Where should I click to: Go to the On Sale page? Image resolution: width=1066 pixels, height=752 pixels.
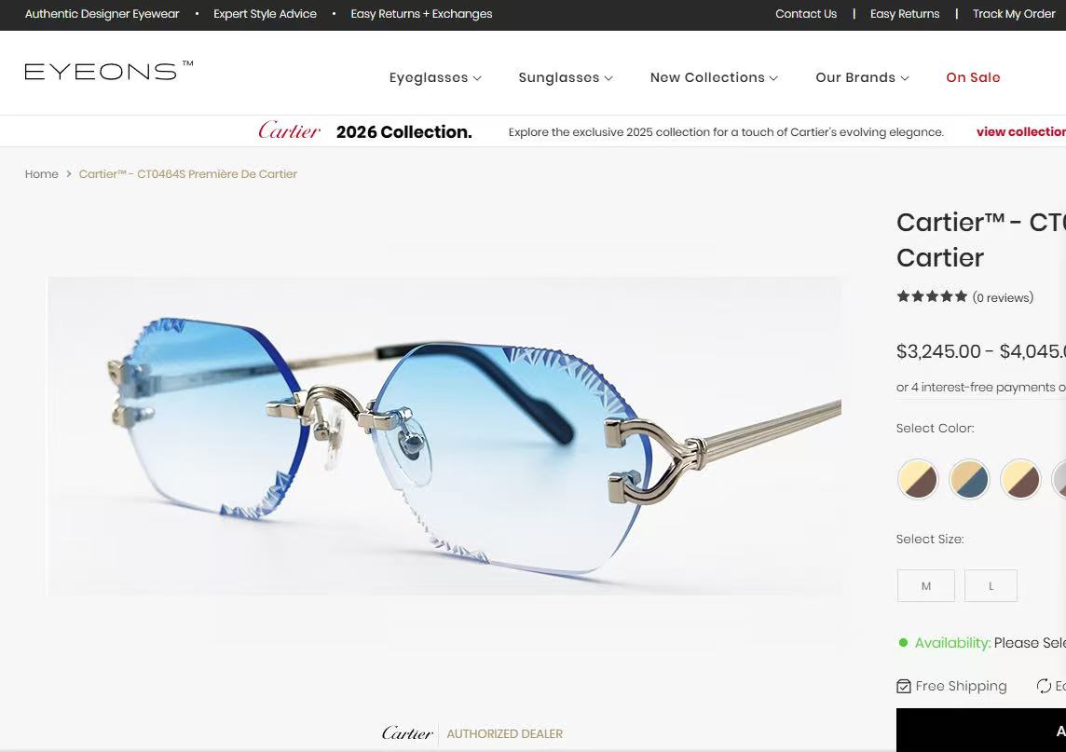tap(973, 77)
